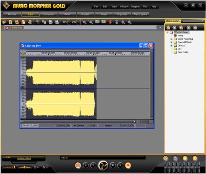Expand the Special Effects folder
This screenshot has width=206, height=174.
(171, 42)
